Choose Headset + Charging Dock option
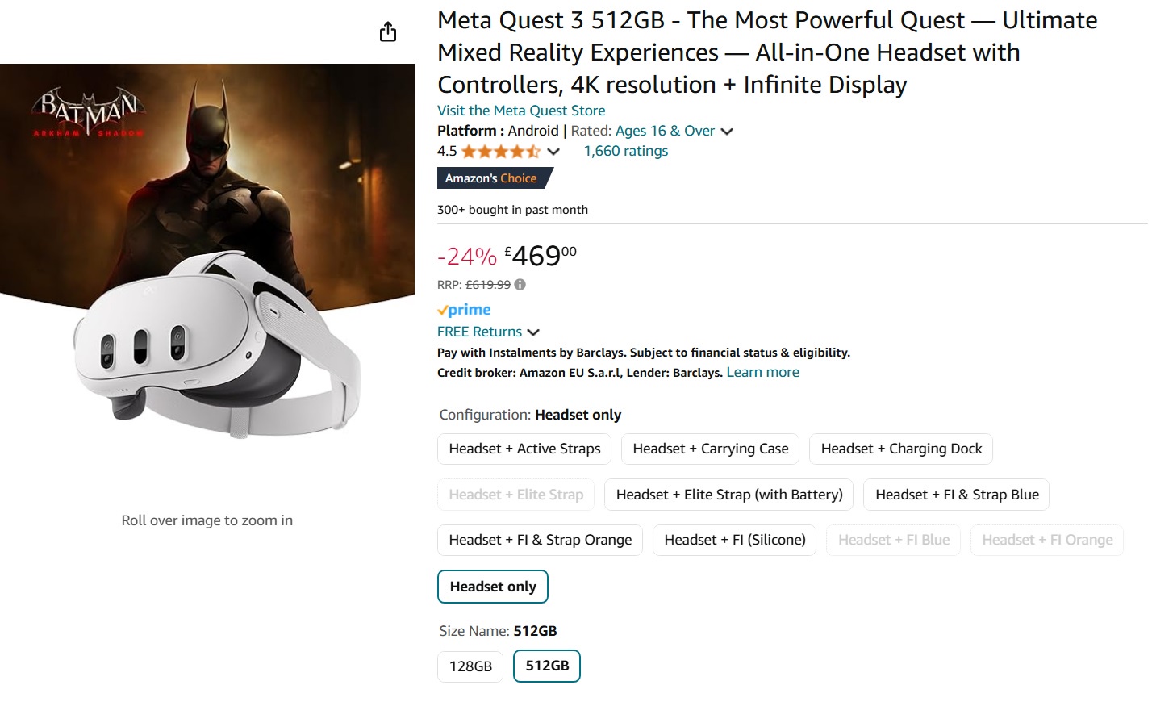Viewport: 1152px width, 706px height. [x=901, y=449]
